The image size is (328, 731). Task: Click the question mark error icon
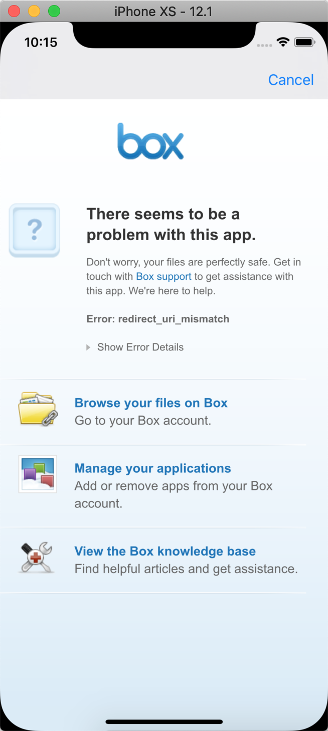pos(34,230)
